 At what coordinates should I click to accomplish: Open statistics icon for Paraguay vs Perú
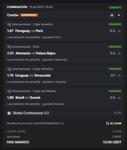(119, 31)
